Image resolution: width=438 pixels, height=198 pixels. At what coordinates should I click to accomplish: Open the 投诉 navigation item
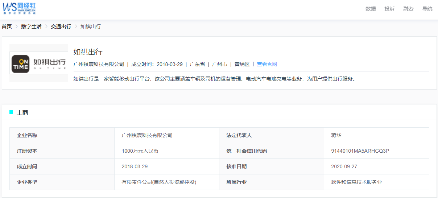coord(389,9)
